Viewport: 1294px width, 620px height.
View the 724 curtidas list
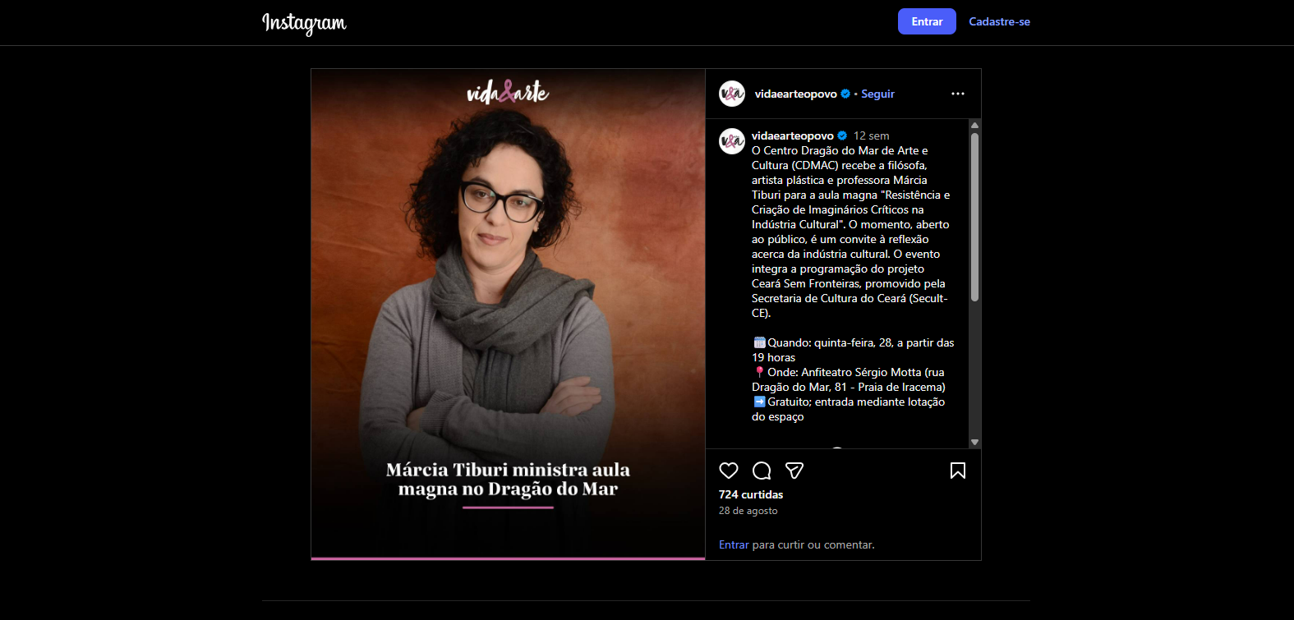coord(751,494)
